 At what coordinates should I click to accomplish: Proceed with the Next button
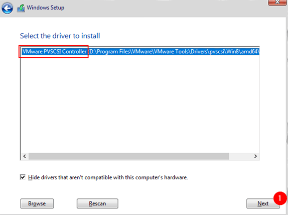click(x=263, y=203)
